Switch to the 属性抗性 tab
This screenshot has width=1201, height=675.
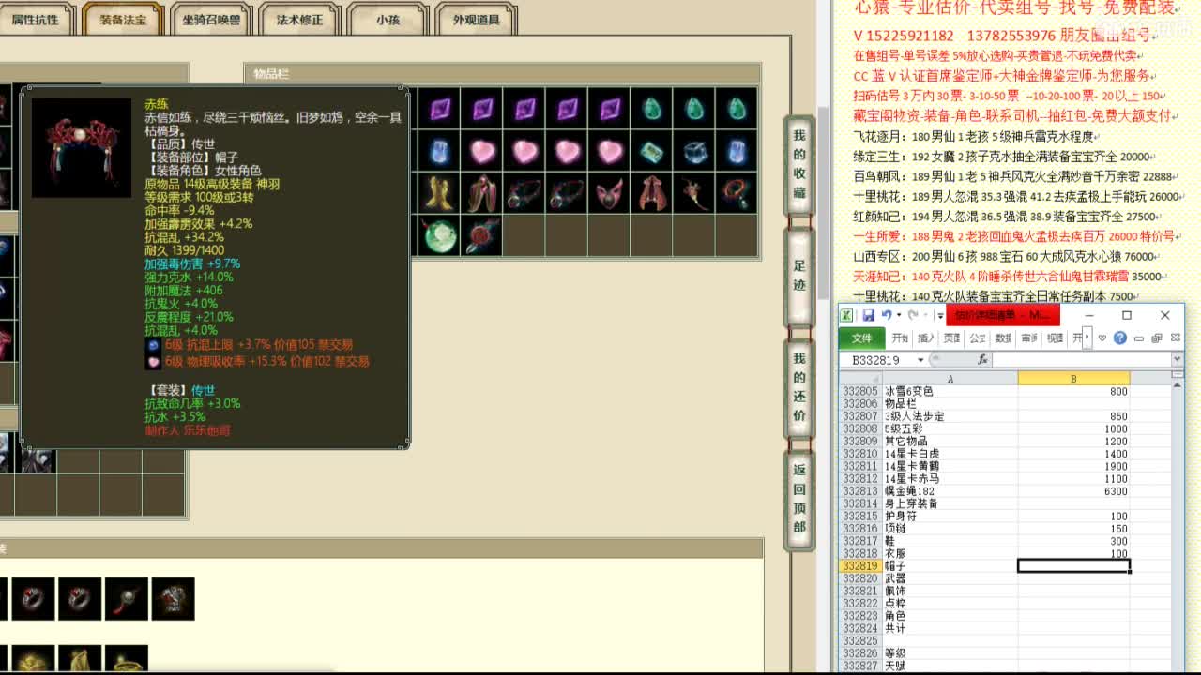[x=36, y=20]
